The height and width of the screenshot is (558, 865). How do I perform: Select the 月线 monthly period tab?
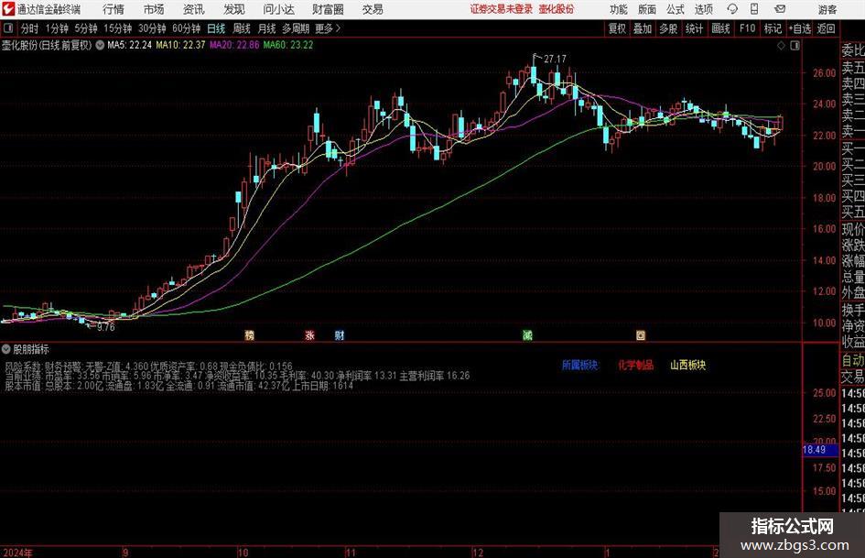(x=266, y=28)
